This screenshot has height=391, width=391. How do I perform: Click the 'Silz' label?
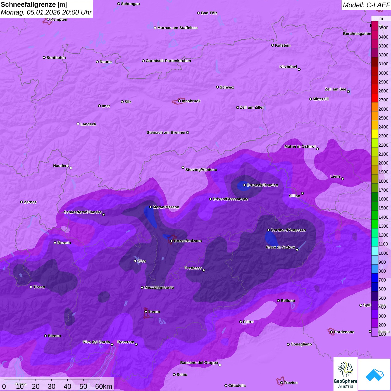[x=128, y=102]
